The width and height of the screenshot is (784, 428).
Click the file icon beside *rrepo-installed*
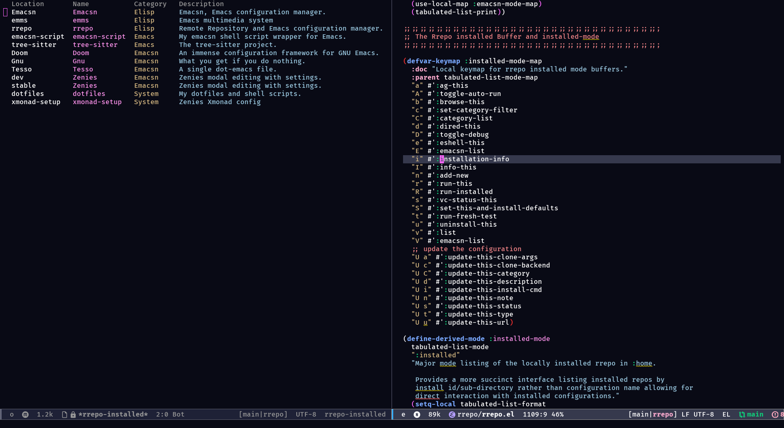pos(64,415)
